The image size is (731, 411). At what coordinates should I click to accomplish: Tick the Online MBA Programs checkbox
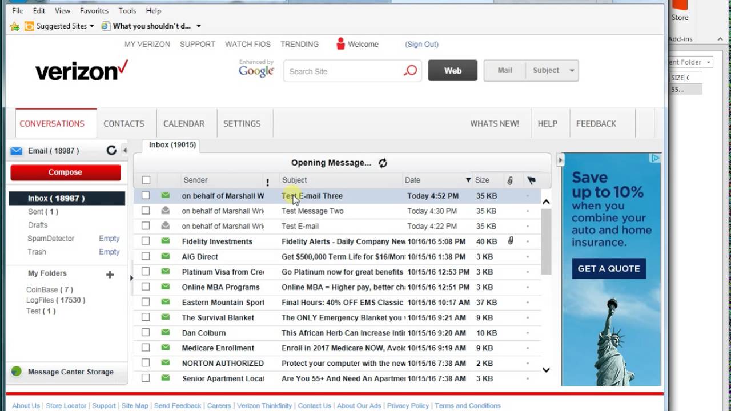146,287
